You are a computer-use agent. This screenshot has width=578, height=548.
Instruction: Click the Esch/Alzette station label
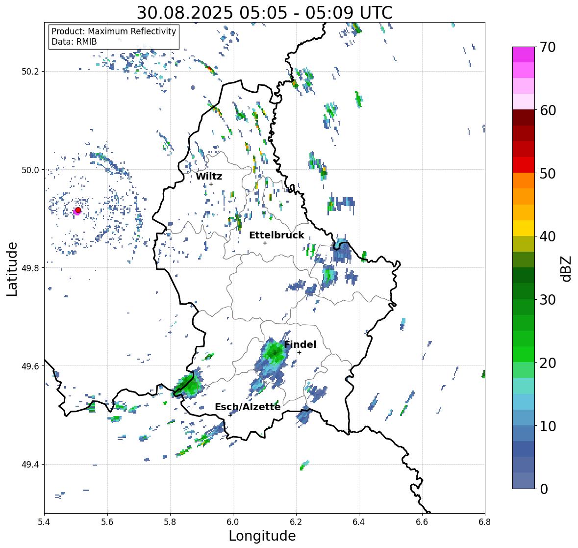(248, 407)
